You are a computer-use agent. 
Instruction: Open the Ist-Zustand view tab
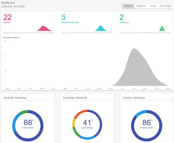point(165,6)
